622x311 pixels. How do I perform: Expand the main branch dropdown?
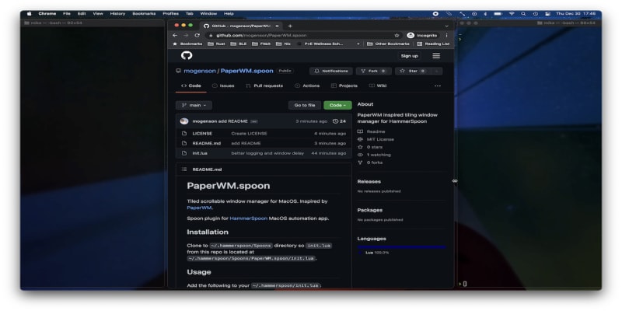(194, 105)
